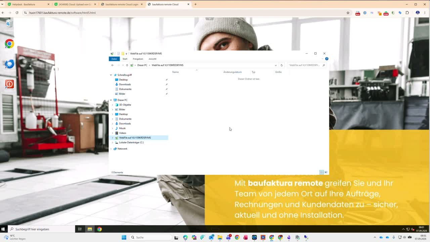
Task: Select Dokumente under Schnellzugriff
Action: (125, 89)
